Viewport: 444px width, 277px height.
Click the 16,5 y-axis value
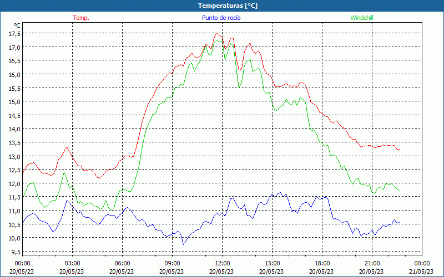tap(15, 61)
